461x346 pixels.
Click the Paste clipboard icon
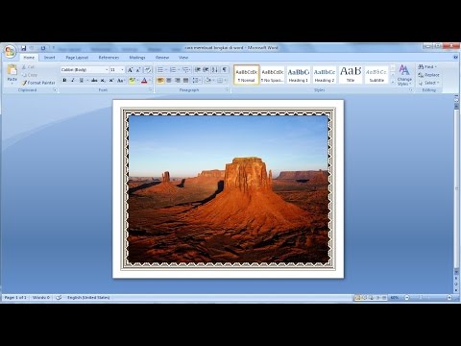(x=12, y=70)
